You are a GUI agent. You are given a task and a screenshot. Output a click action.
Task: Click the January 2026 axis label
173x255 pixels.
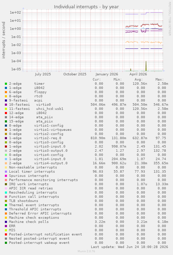click(107, 74)
